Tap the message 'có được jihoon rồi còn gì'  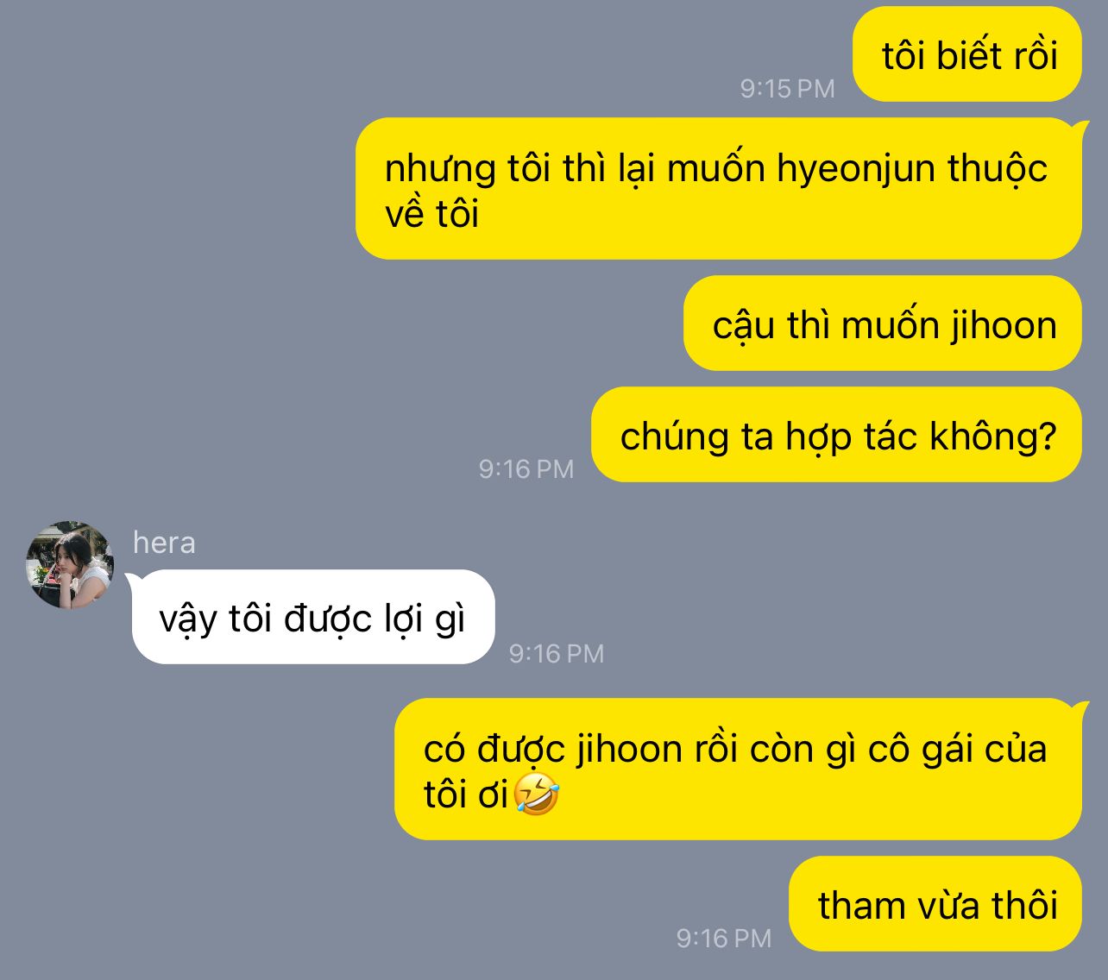(x=738, y=769)
